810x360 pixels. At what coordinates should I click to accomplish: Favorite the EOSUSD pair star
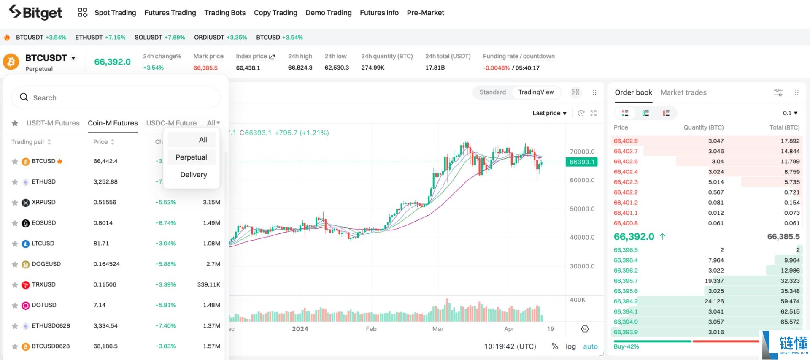tap(15, 223)
